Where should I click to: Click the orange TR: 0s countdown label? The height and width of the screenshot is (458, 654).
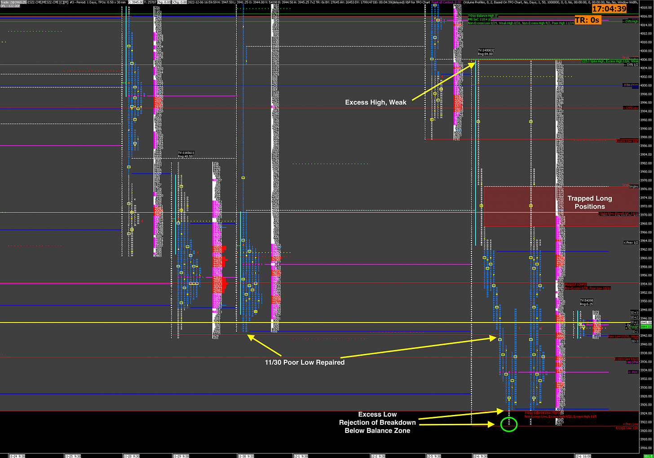(x=588, y=20)
